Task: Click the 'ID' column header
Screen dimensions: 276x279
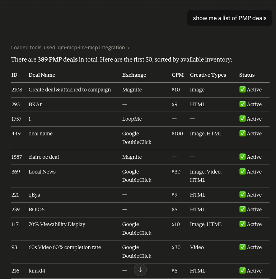Action: [14, 75]
